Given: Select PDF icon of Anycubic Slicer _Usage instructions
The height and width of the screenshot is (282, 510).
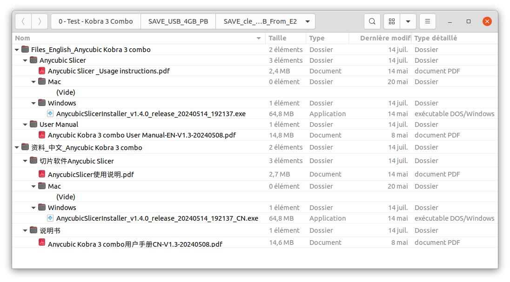Looking at the screenshot, I should click(41, 71).
